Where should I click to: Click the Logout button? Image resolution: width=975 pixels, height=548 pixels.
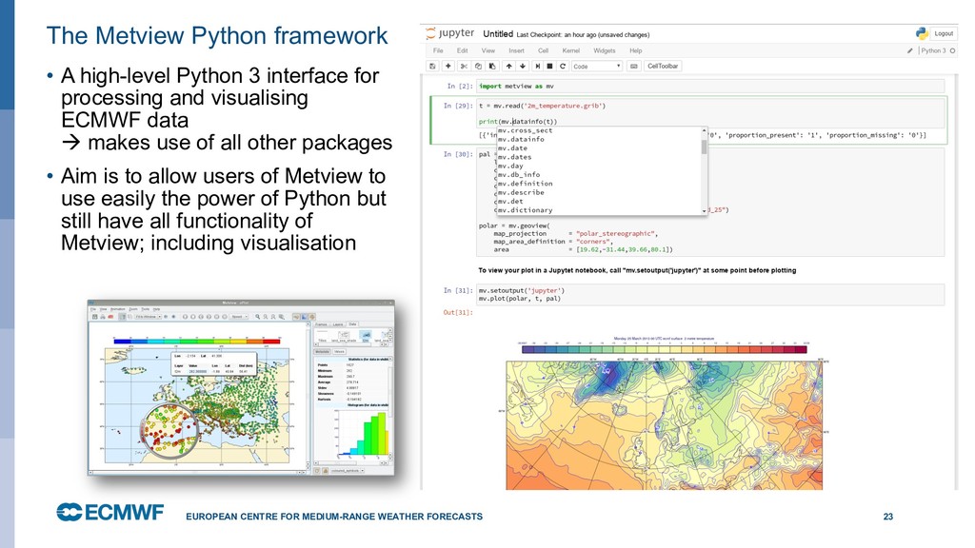(x=943, y=33)
